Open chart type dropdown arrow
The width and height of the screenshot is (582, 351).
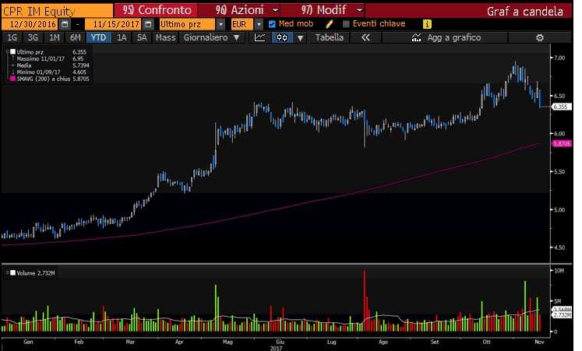pos(300,37)
